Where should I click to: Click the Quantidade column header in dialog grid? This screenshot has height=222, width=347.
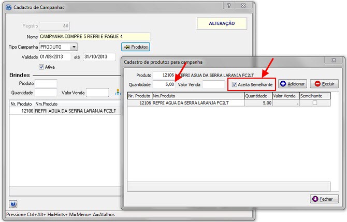pyautogui.click(x=258, y=96)
